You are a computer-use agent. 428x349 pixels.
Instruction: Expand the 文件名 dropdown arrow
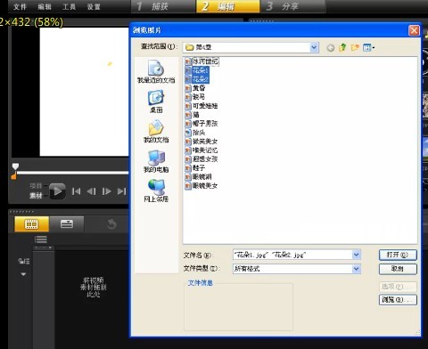(356, 255)
